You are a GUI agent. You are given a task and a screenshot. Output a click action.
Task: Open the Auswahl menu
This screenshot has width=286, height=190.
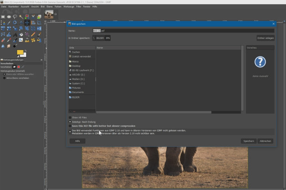(x=25, y=7)
